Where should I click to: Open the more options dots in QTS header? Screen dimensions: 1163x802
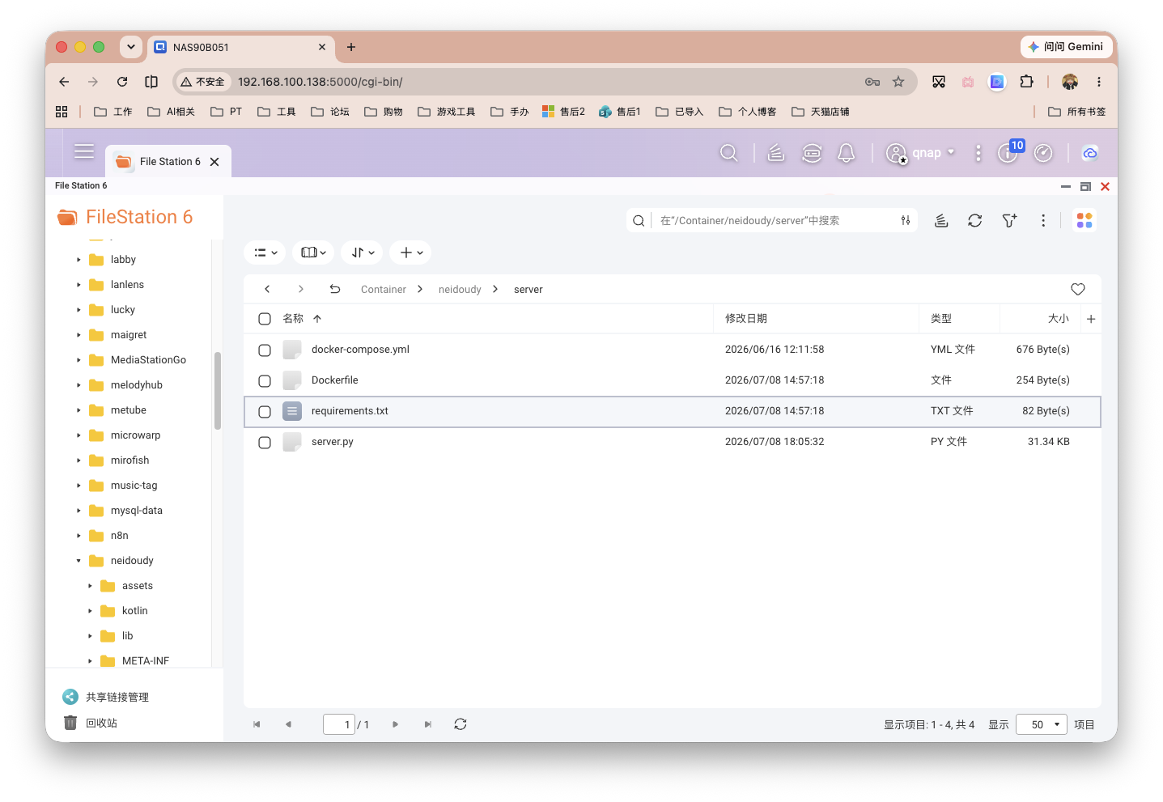pyautogui.click(x=978, y=153)
